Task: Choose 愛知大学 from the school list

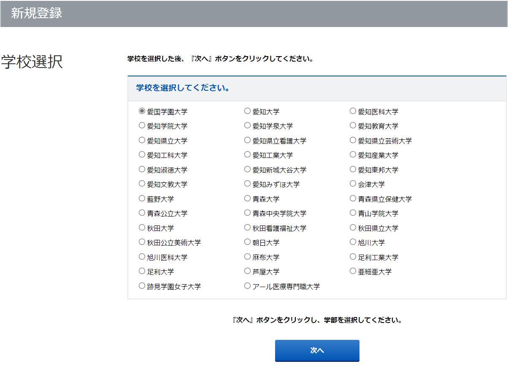Action: [247, 111]
